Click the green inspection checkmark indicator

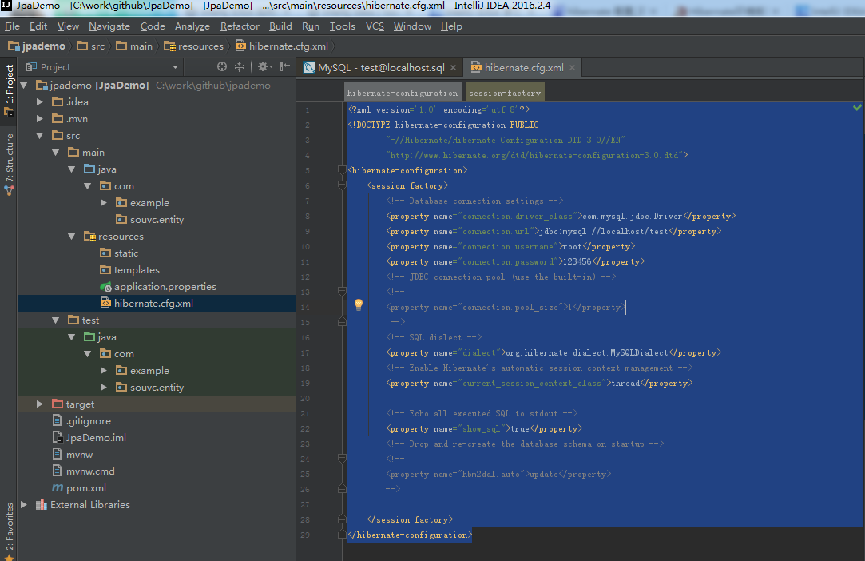pos(857,107)
